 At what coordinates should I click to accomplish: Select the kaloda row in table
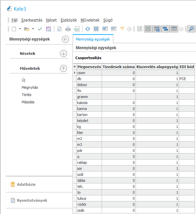pos(134,103)
